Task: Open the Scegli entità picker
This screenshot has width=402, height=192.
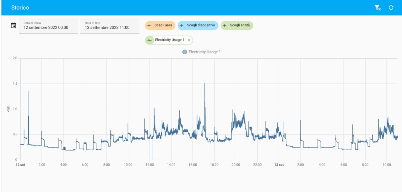Action: tap(240, 25)
